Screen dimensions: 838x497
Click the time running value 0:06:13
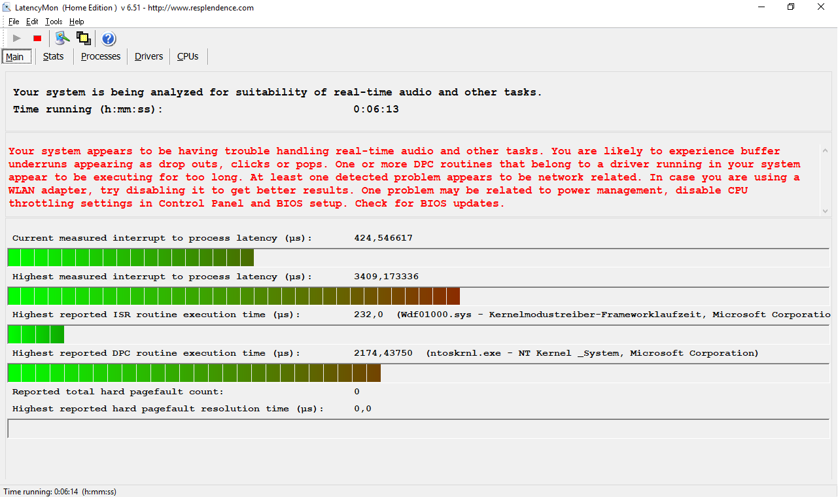pos(376,109)
